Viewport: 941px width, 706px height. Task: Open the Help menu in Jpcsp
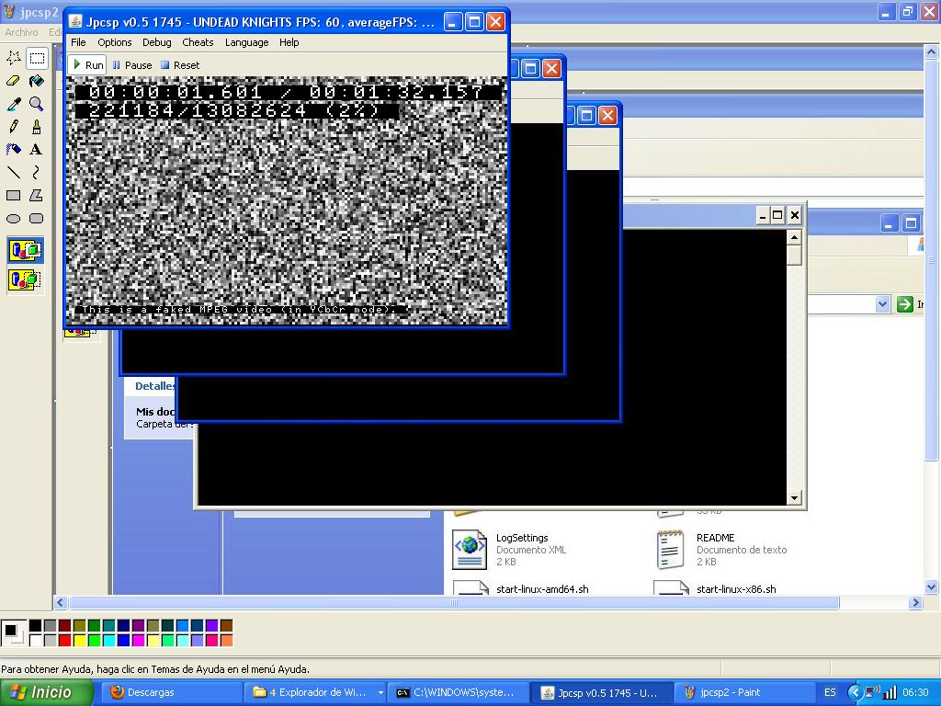(x=289, y=42)
